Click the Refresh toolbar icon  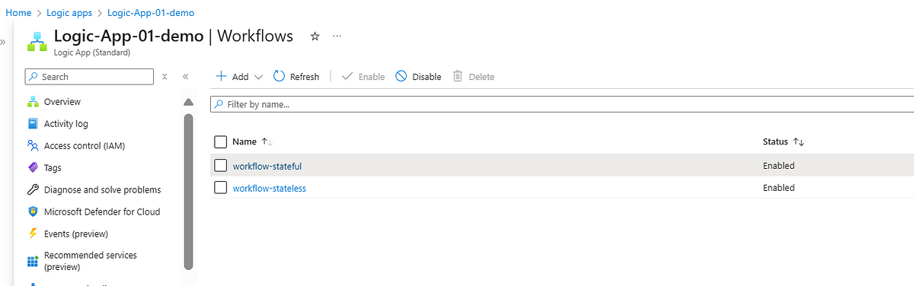point(279,76)
